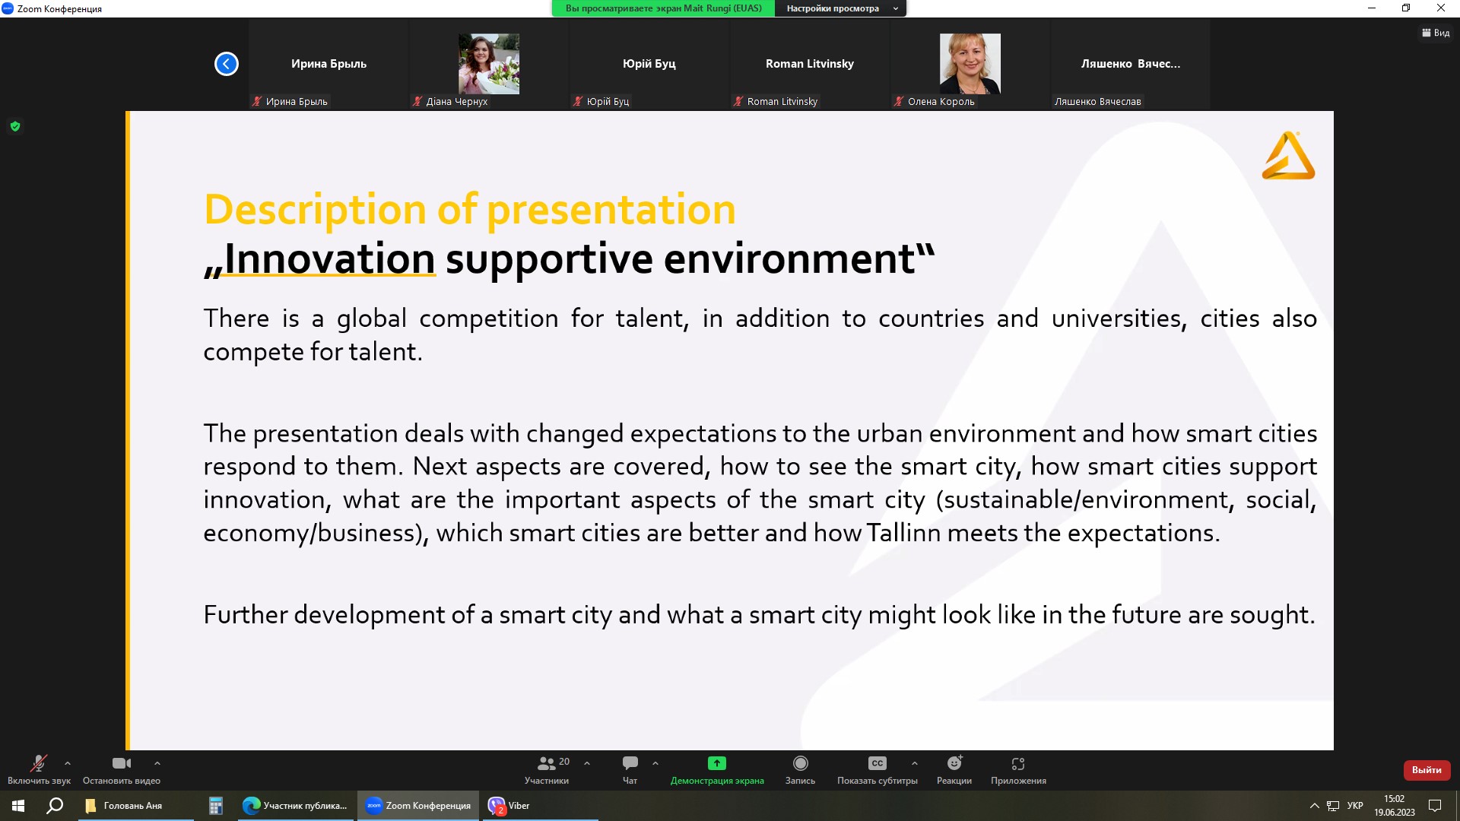1460x821 pixels.
Task: Expand video options arrow beside camera
Action: pos(157,763)
